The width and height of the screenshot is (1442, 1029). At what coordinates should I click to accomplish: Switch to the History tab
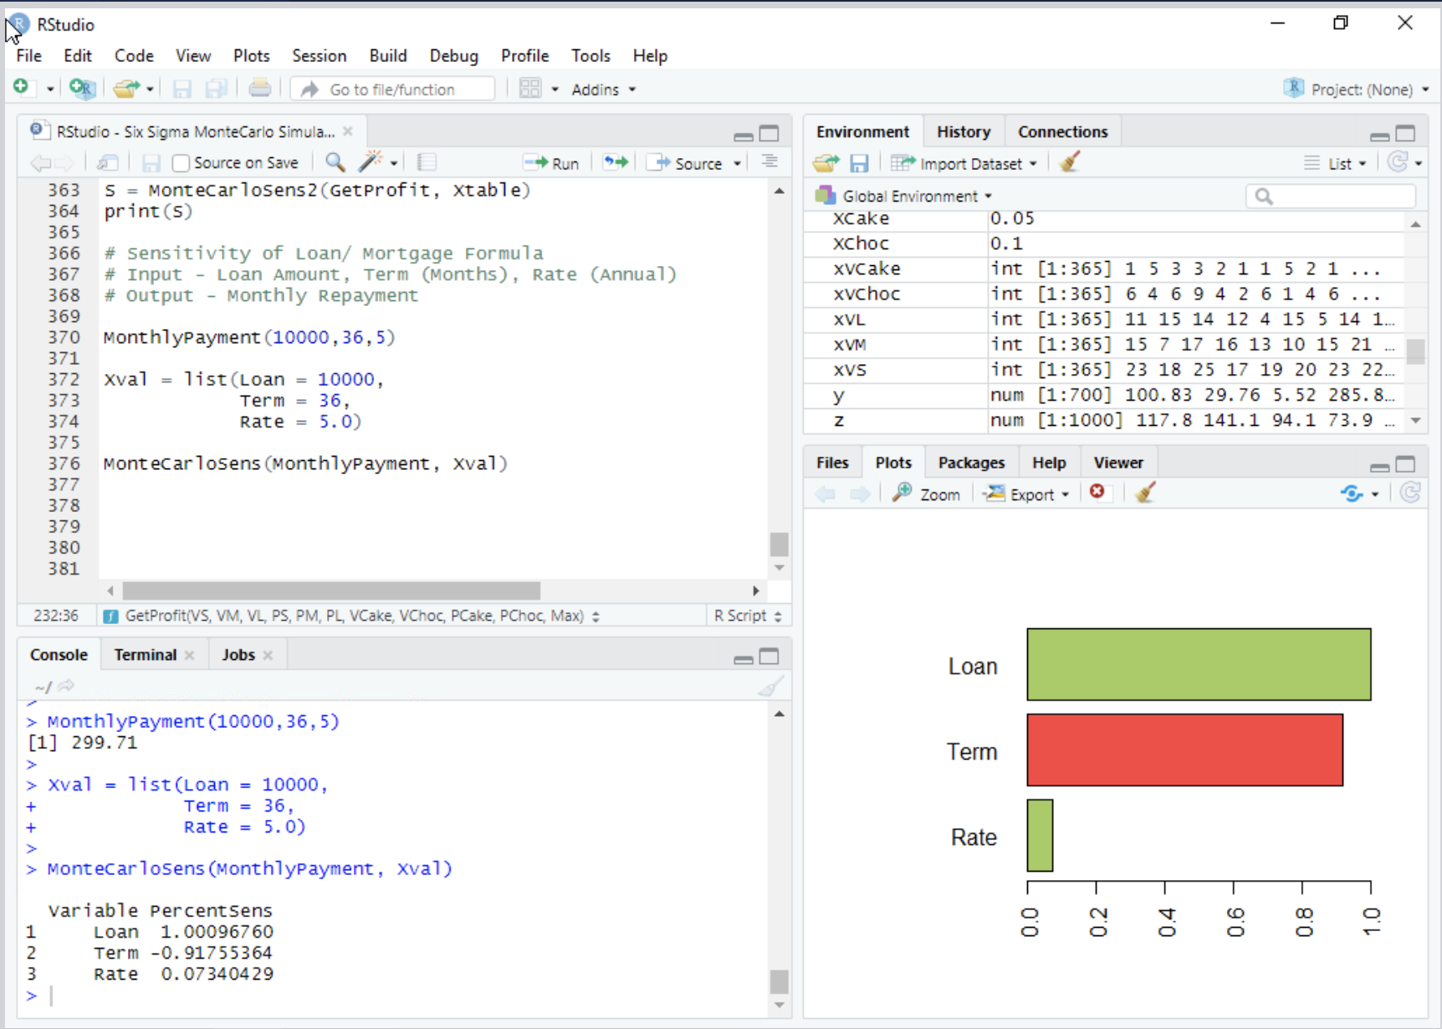(964, 131)
